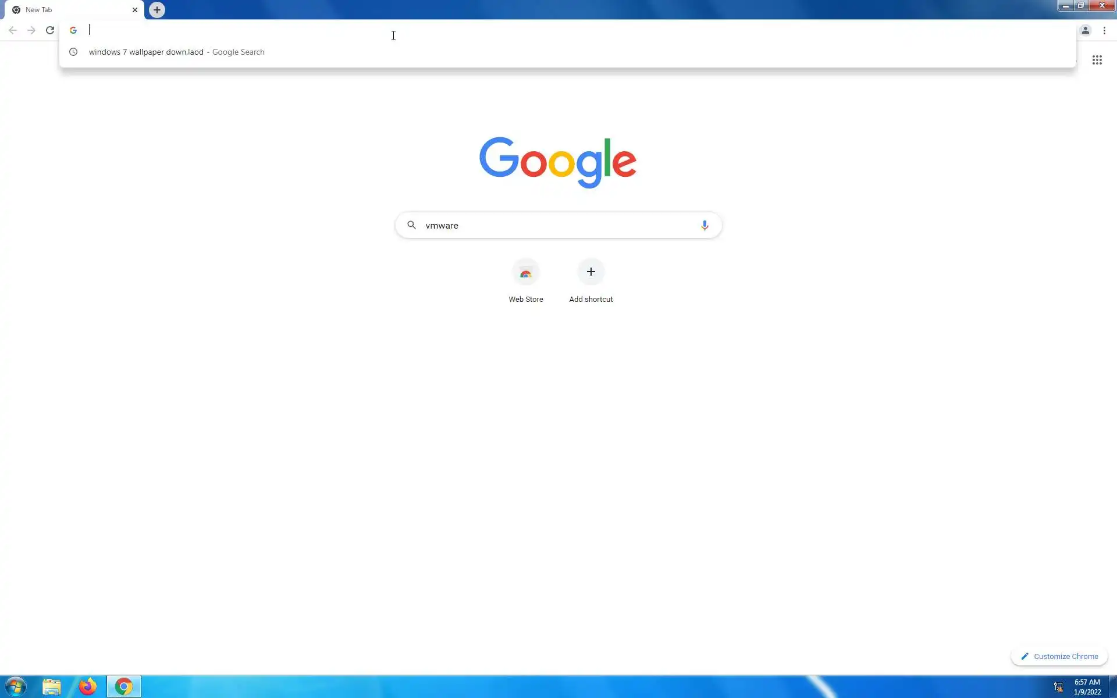Viewport: 1117px width, 698px height.
Task: Click the Google logo
Action: pyautogui.click(x=557, y=162)
